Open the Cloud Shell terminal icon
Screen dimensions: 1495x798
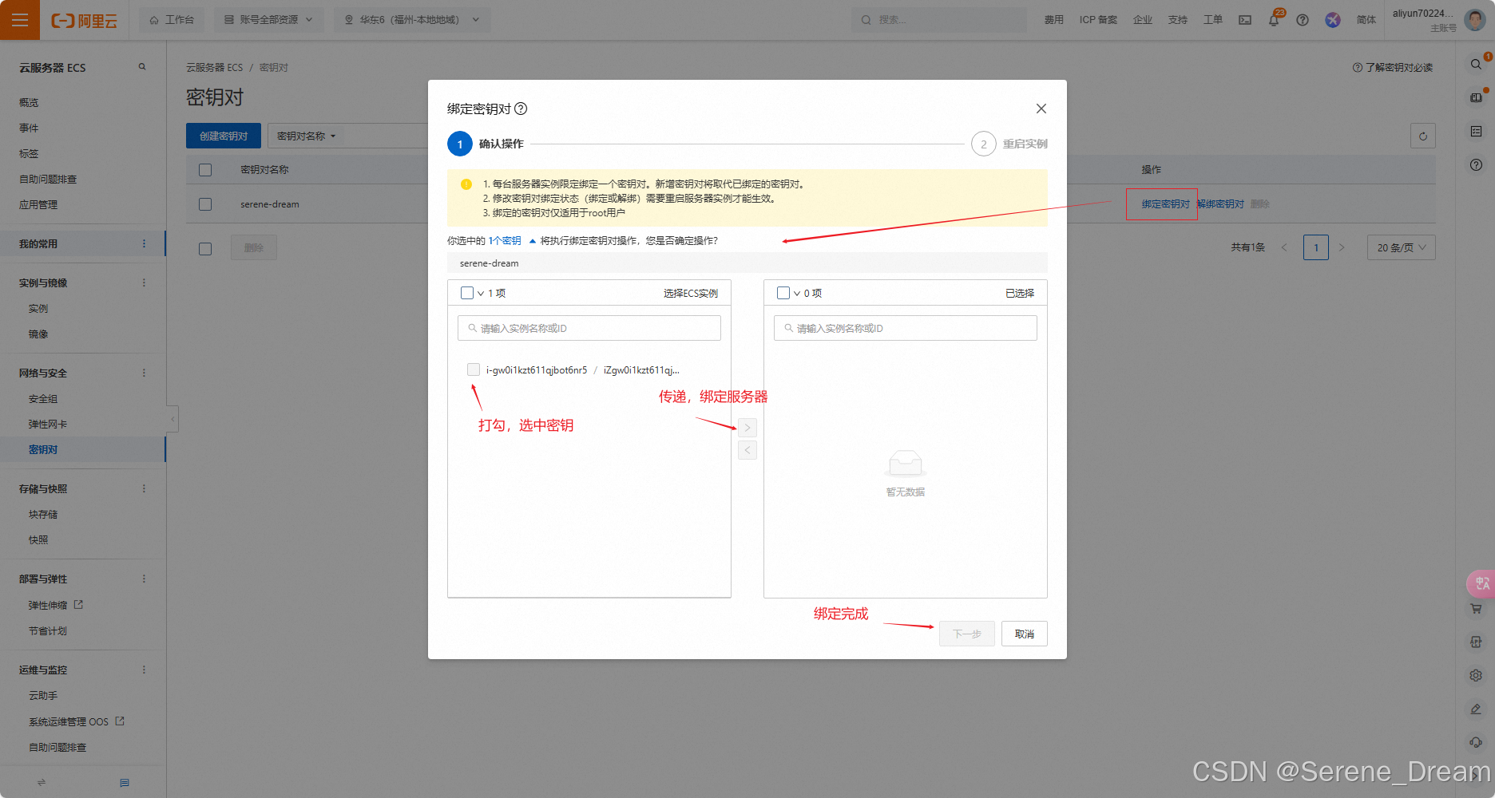(x=1245, y=20)
